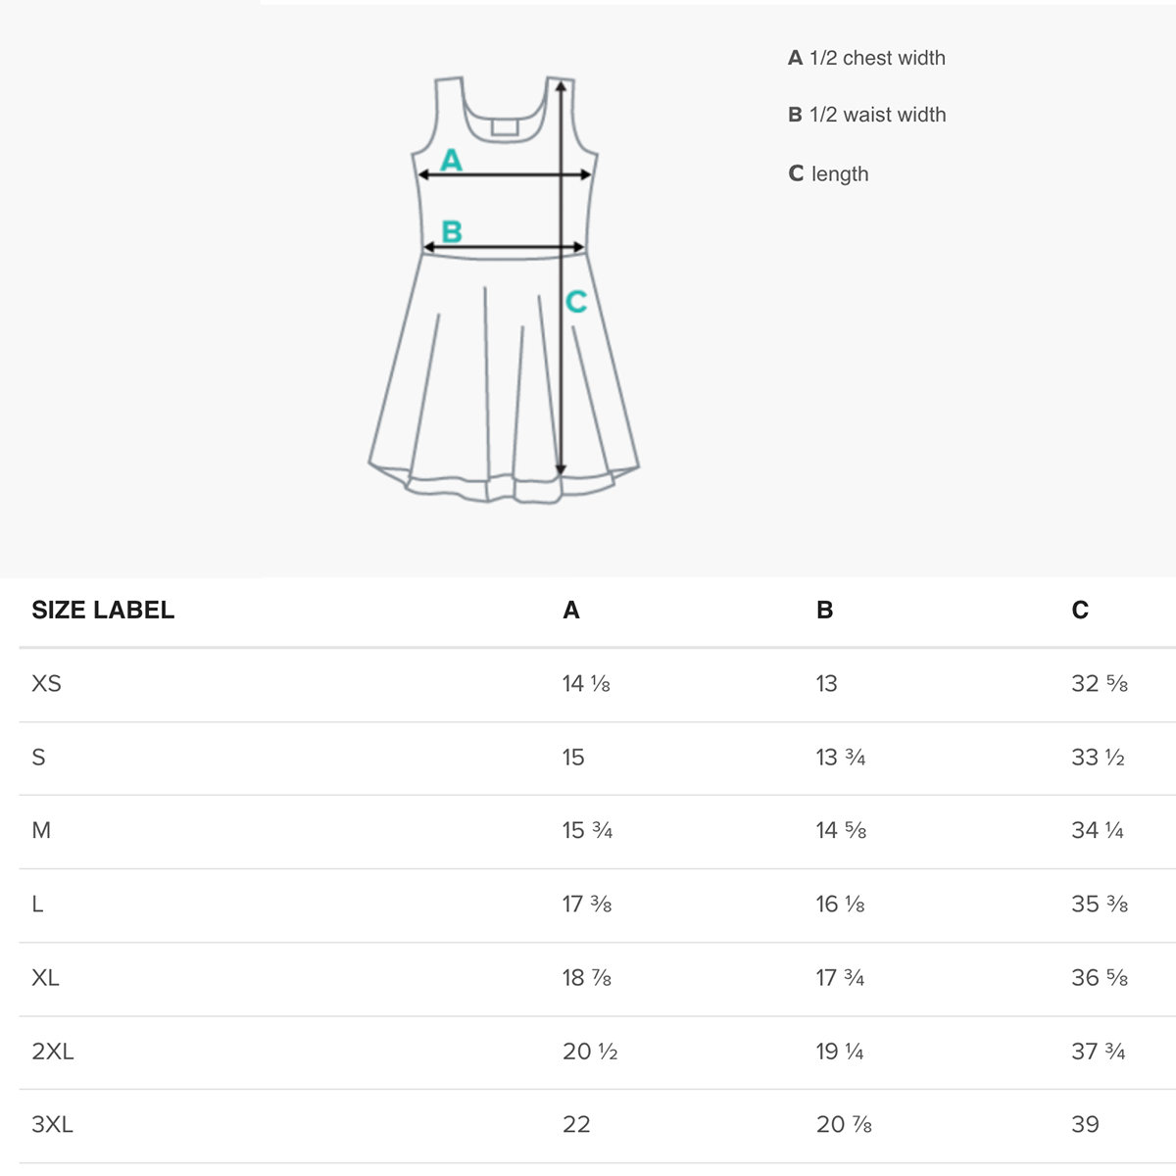1176x1176 pixels.
Task: Pick the 3XL size row label
Action: pyautogui.click(x=53, y=1124)
